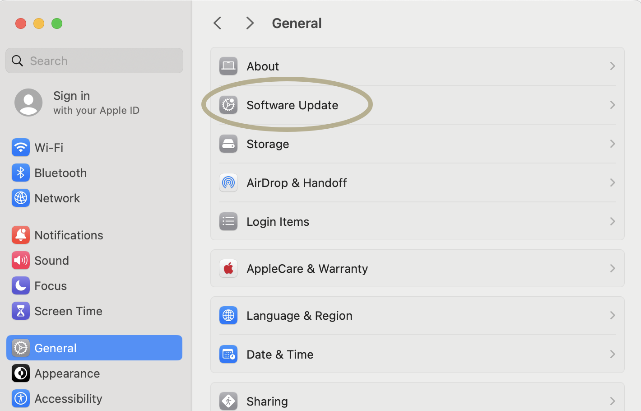Open Storage via its chevron arrow

click(x=613, y=144)
